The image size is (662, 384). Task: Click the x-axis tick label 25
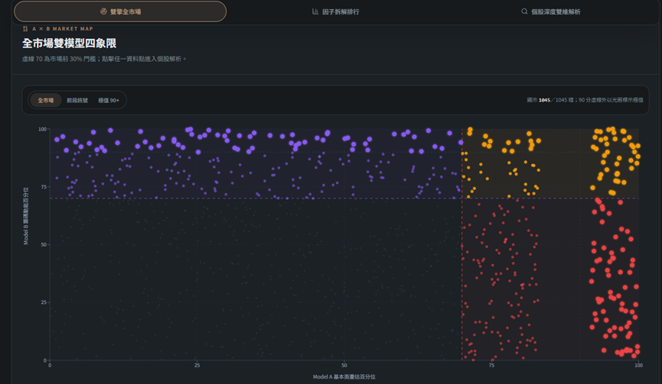[x=197, y=366]
